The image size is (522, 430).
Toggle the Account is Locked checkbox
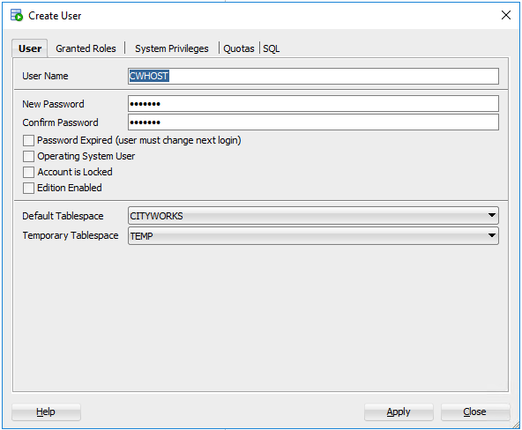click(x=28, y=173)
